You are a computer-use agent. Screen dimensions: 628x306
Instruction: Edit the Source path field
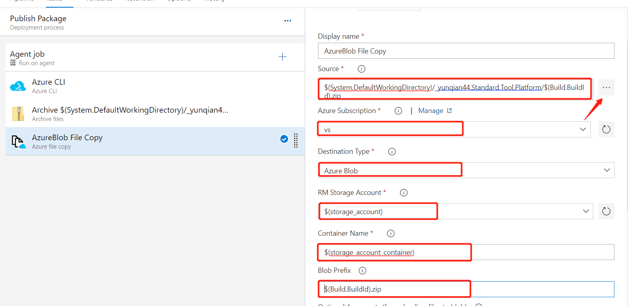tap(455, 89)
